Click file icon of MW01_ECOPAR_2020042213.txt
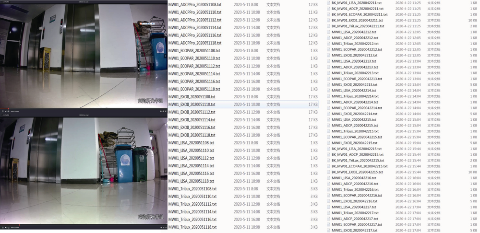This screenshot has width=480, height=233. click(329, 79)
